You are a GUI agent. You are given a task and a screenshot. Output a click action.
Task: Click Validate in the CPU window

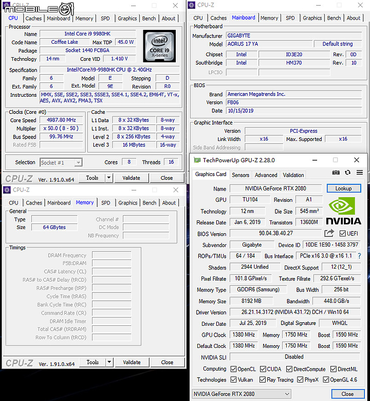pyautogui.click(x=131, y=178)
